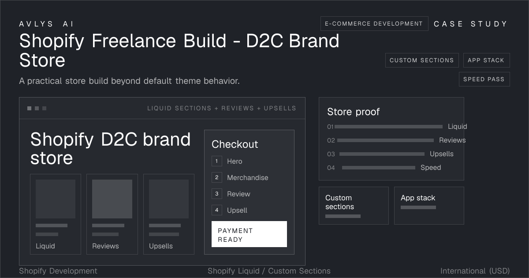This screenshot has width=529, height=278.
Task: Click the Speed progress bar in Store proof
Action: pos(379,168)
